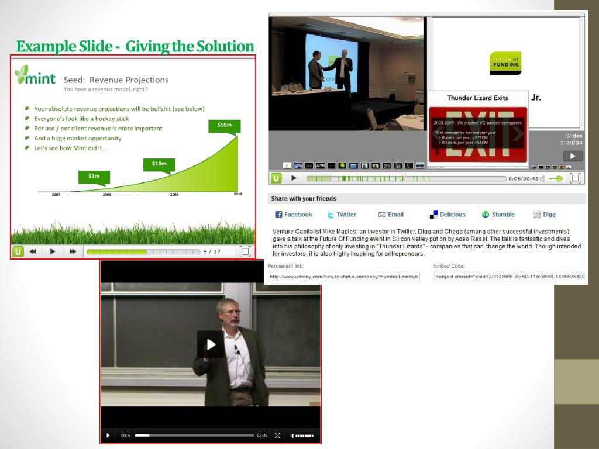This screenshot has height=449, width=599.
Task: Mute the lecture video speaker icon
Action: click(x=292, y=435)
